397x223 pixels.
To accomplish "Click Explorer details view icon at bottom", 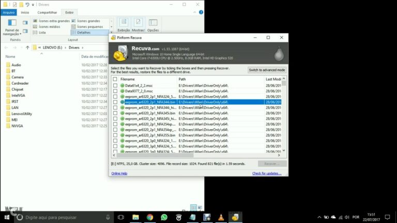I will coord(193,208).
